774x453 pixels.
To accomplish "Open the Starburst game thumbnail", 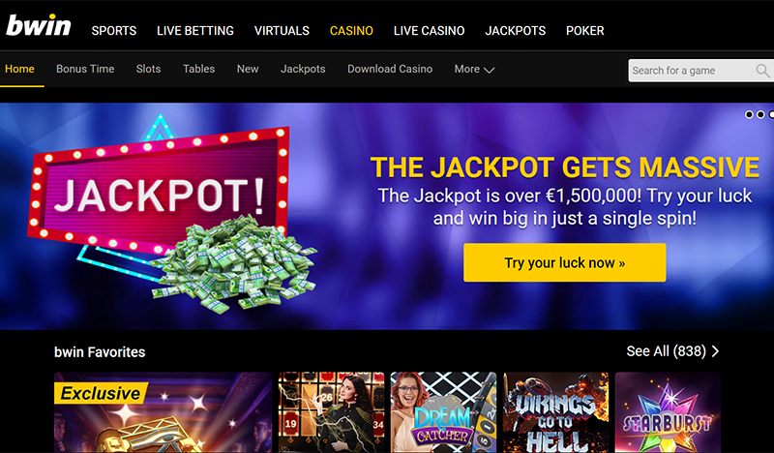I will pos(668,412).
